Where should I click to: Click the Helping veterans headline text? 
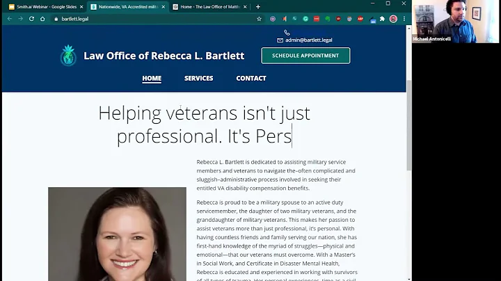click(204, 125)
